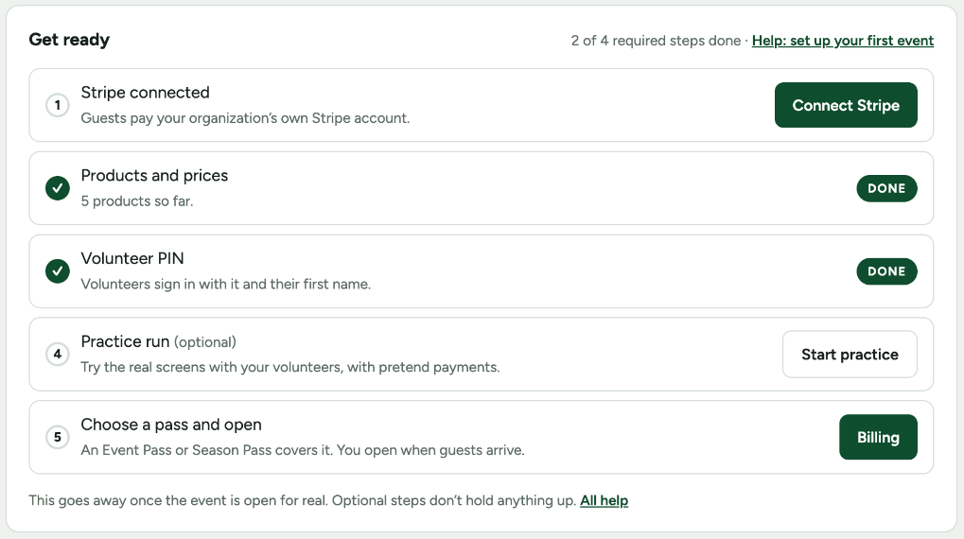
Task: Click 'This goes away once the event is open' note
Action: coord(302,500)
